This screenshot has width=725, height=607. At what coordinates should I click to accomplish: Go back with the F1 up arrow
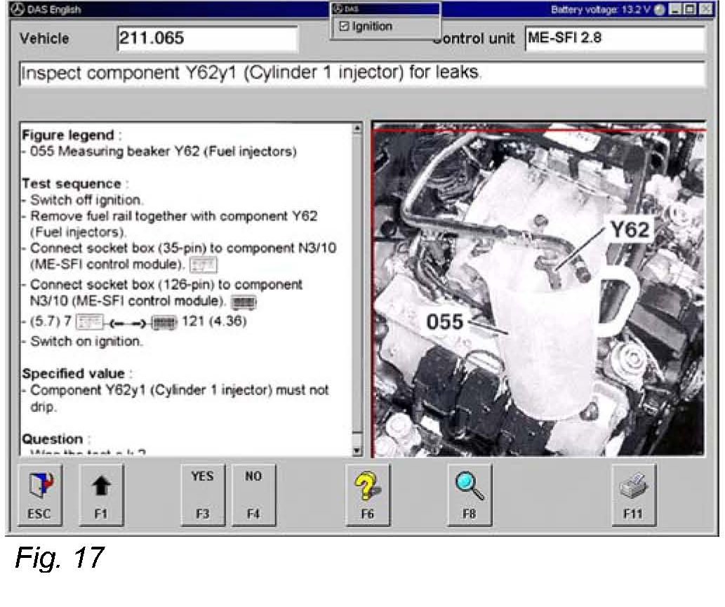point(101,494)
